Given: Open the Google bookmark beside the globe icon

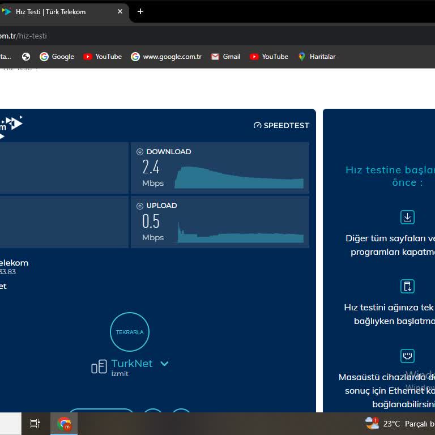Looking at the screenshot, I should [57, 57].
